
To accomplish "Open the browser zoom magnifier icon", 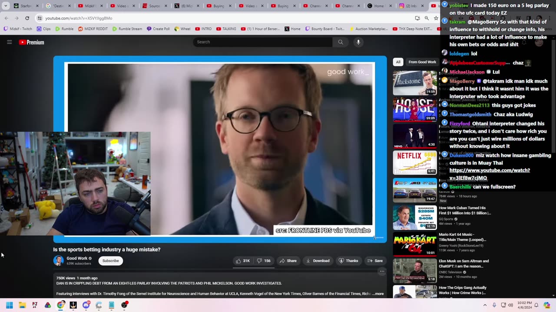I will click(x=427, y=18).
